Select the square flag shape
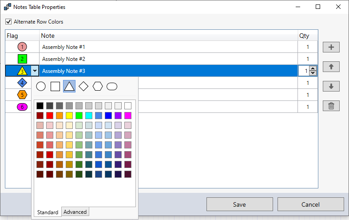The height and width of the screenshot is (220, 349). coord(55,86)
